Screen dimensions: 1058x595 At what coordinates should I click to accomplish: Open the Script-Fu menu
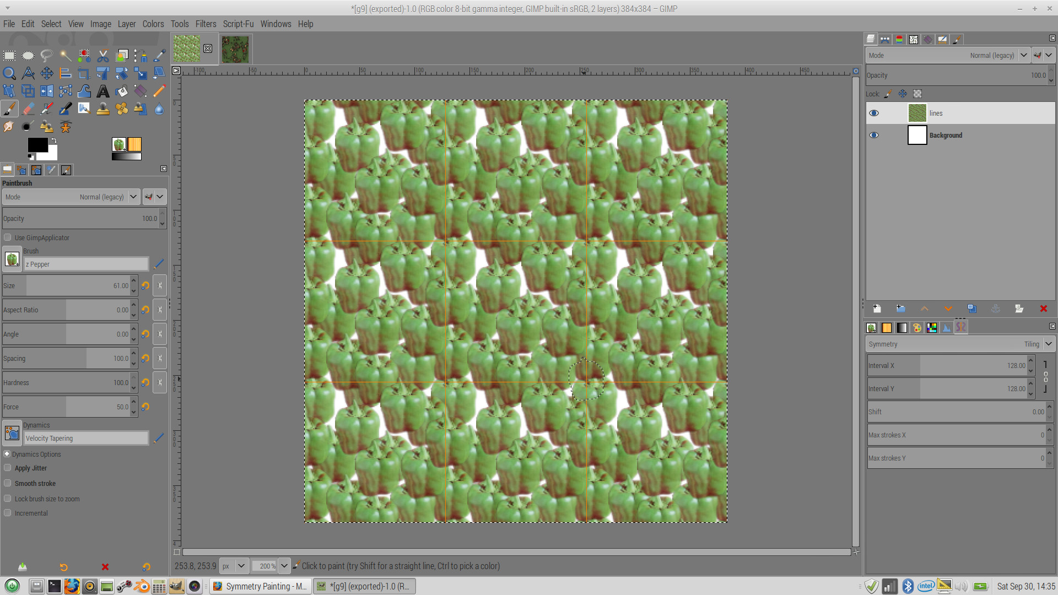(x=238, y=24)
